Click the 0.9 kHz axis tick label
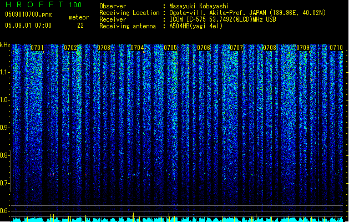349x222 pixels. pyautogui.click(x=4, y=128)
